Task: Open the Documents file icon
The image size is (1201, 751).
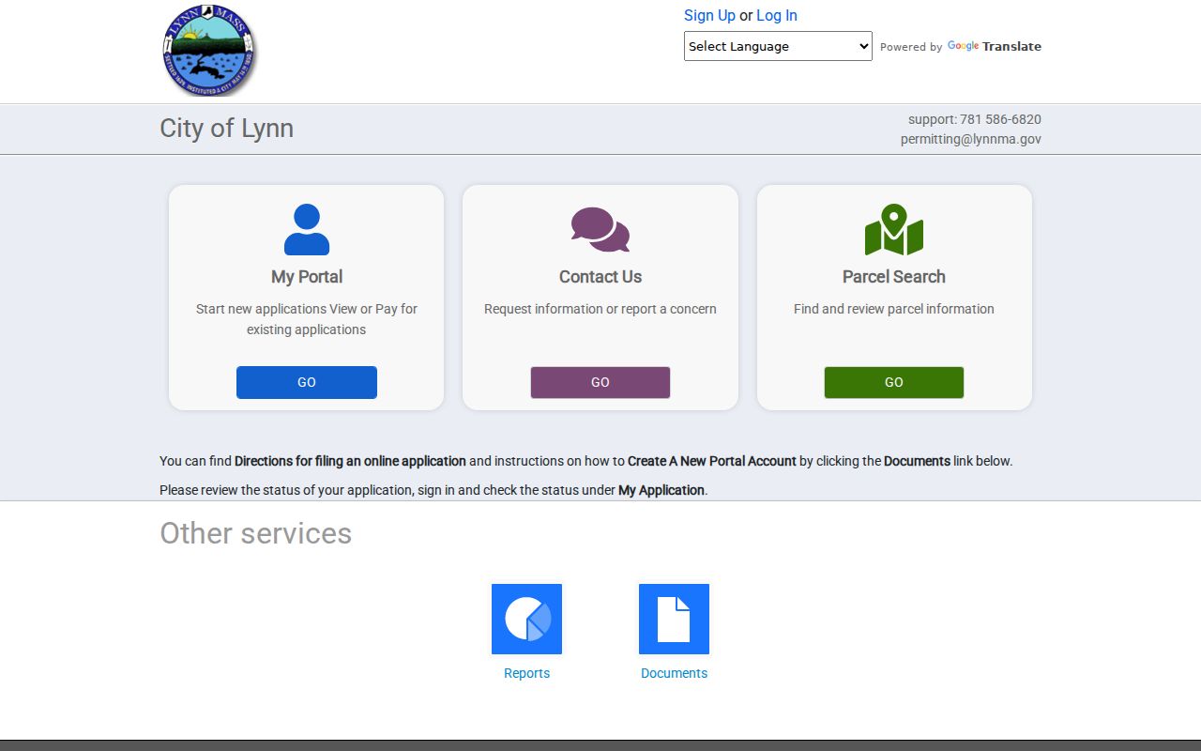Action: click(674, 619)
